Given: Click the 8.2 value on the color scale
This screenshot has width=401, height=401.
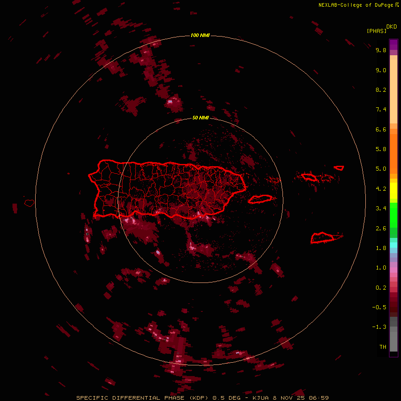Looking at the screenshot, I should 381,90.
